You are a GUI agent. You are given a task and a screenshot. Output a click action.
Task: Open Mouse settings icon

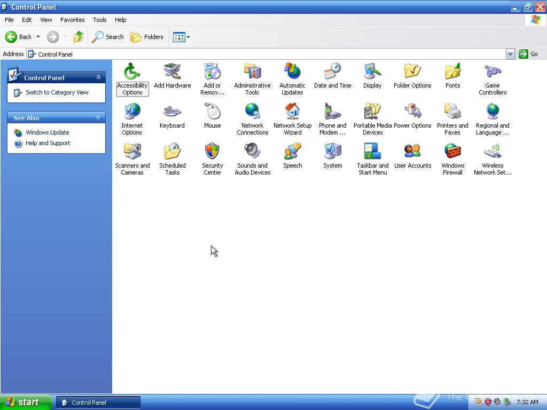tap(212, 116)
